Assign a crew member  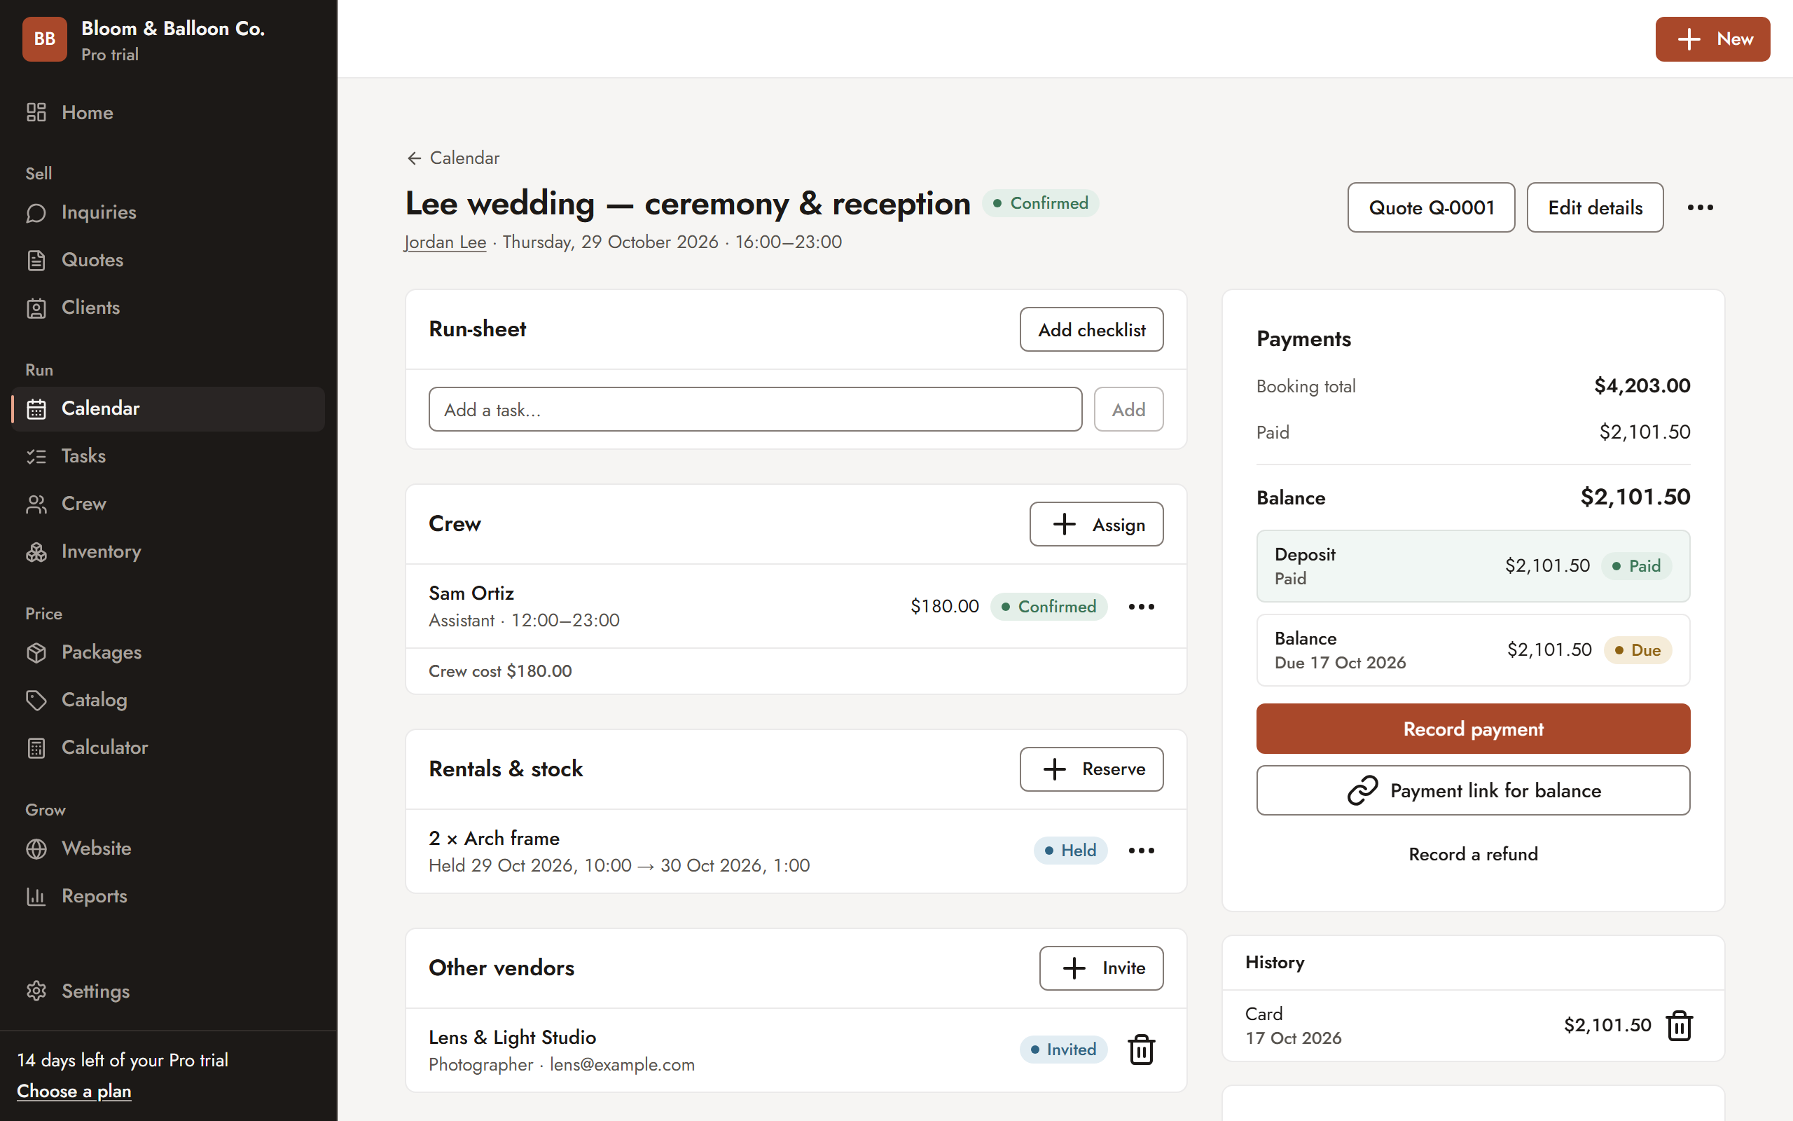click(1096, 524)
